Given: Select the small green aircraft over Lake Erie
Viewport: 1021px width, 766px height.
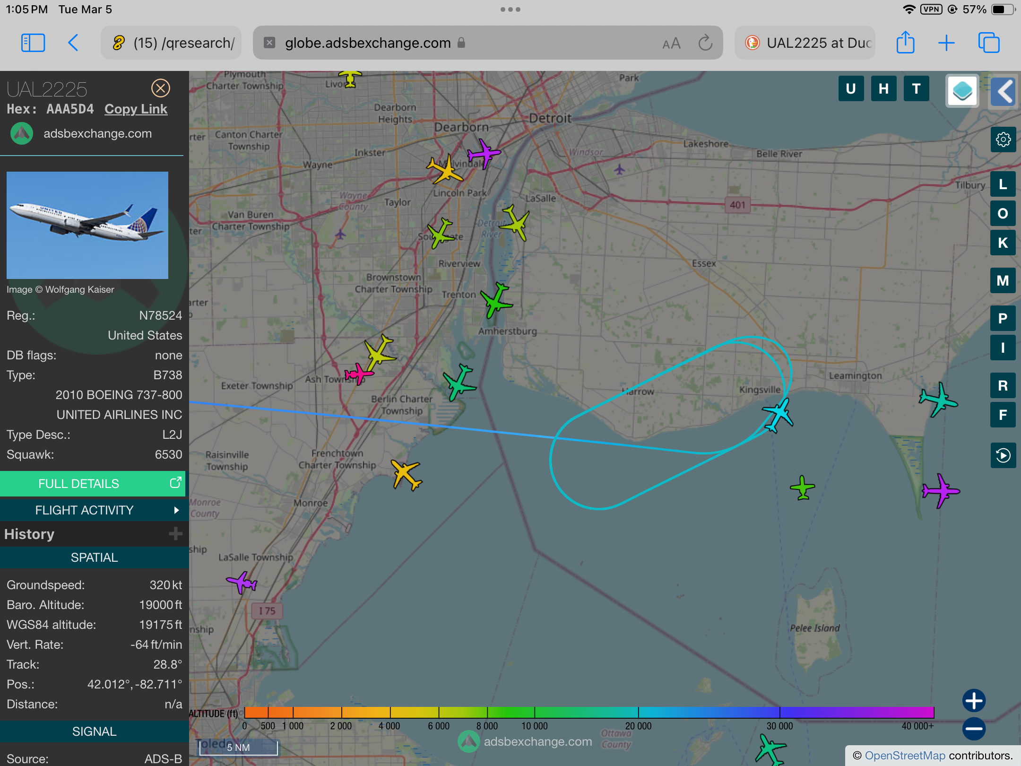Looking at the screenshot, I should [803, 487].
